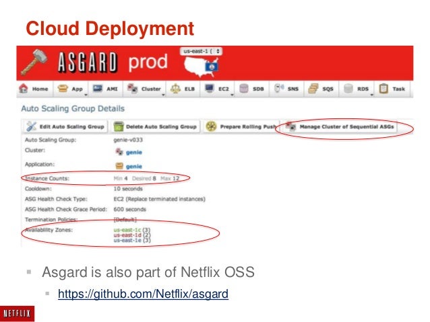Click the genie-v033 group name text
Image resolution: width=430 pixels, height=322 pixels.
(128, 140)
